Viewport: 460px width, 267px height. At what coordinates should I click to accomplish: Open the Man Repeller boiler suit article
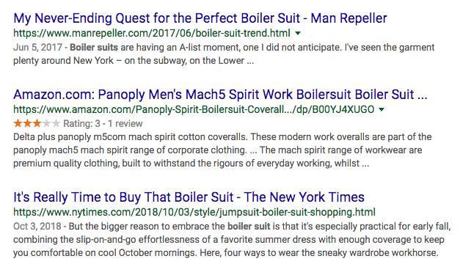[200, 18]
